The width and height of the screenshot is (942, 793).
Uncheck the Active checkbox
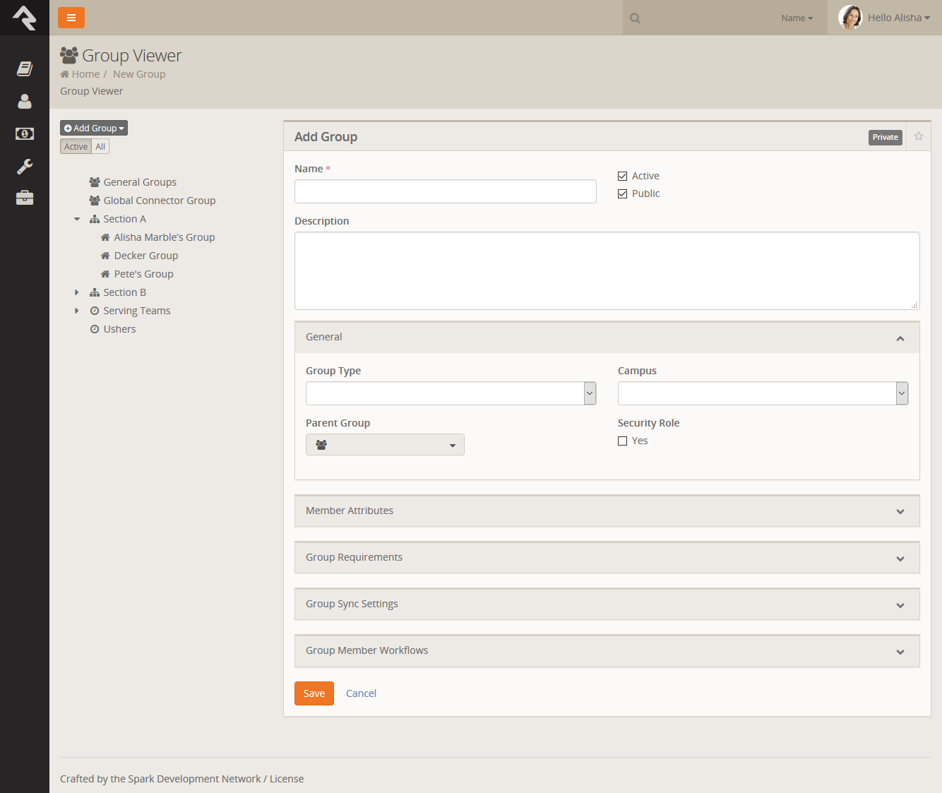coord(622,177)
